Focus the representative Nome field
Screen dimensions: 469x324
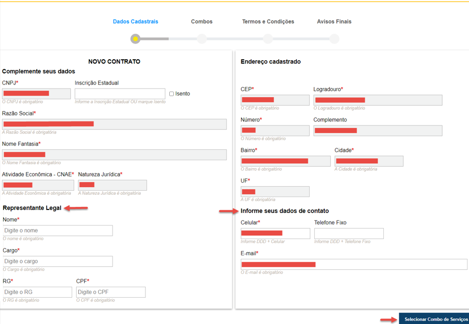click(x=58, y=230)
